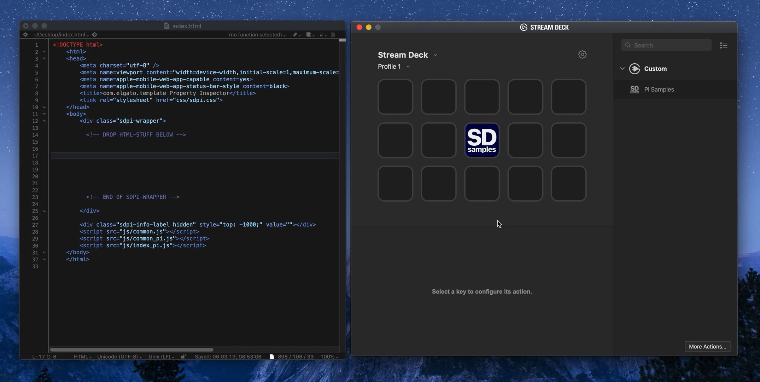This screenshot has width=760, height=382.
Task: Open the Stream Deck settings gear
Action: tap(582, 54)
